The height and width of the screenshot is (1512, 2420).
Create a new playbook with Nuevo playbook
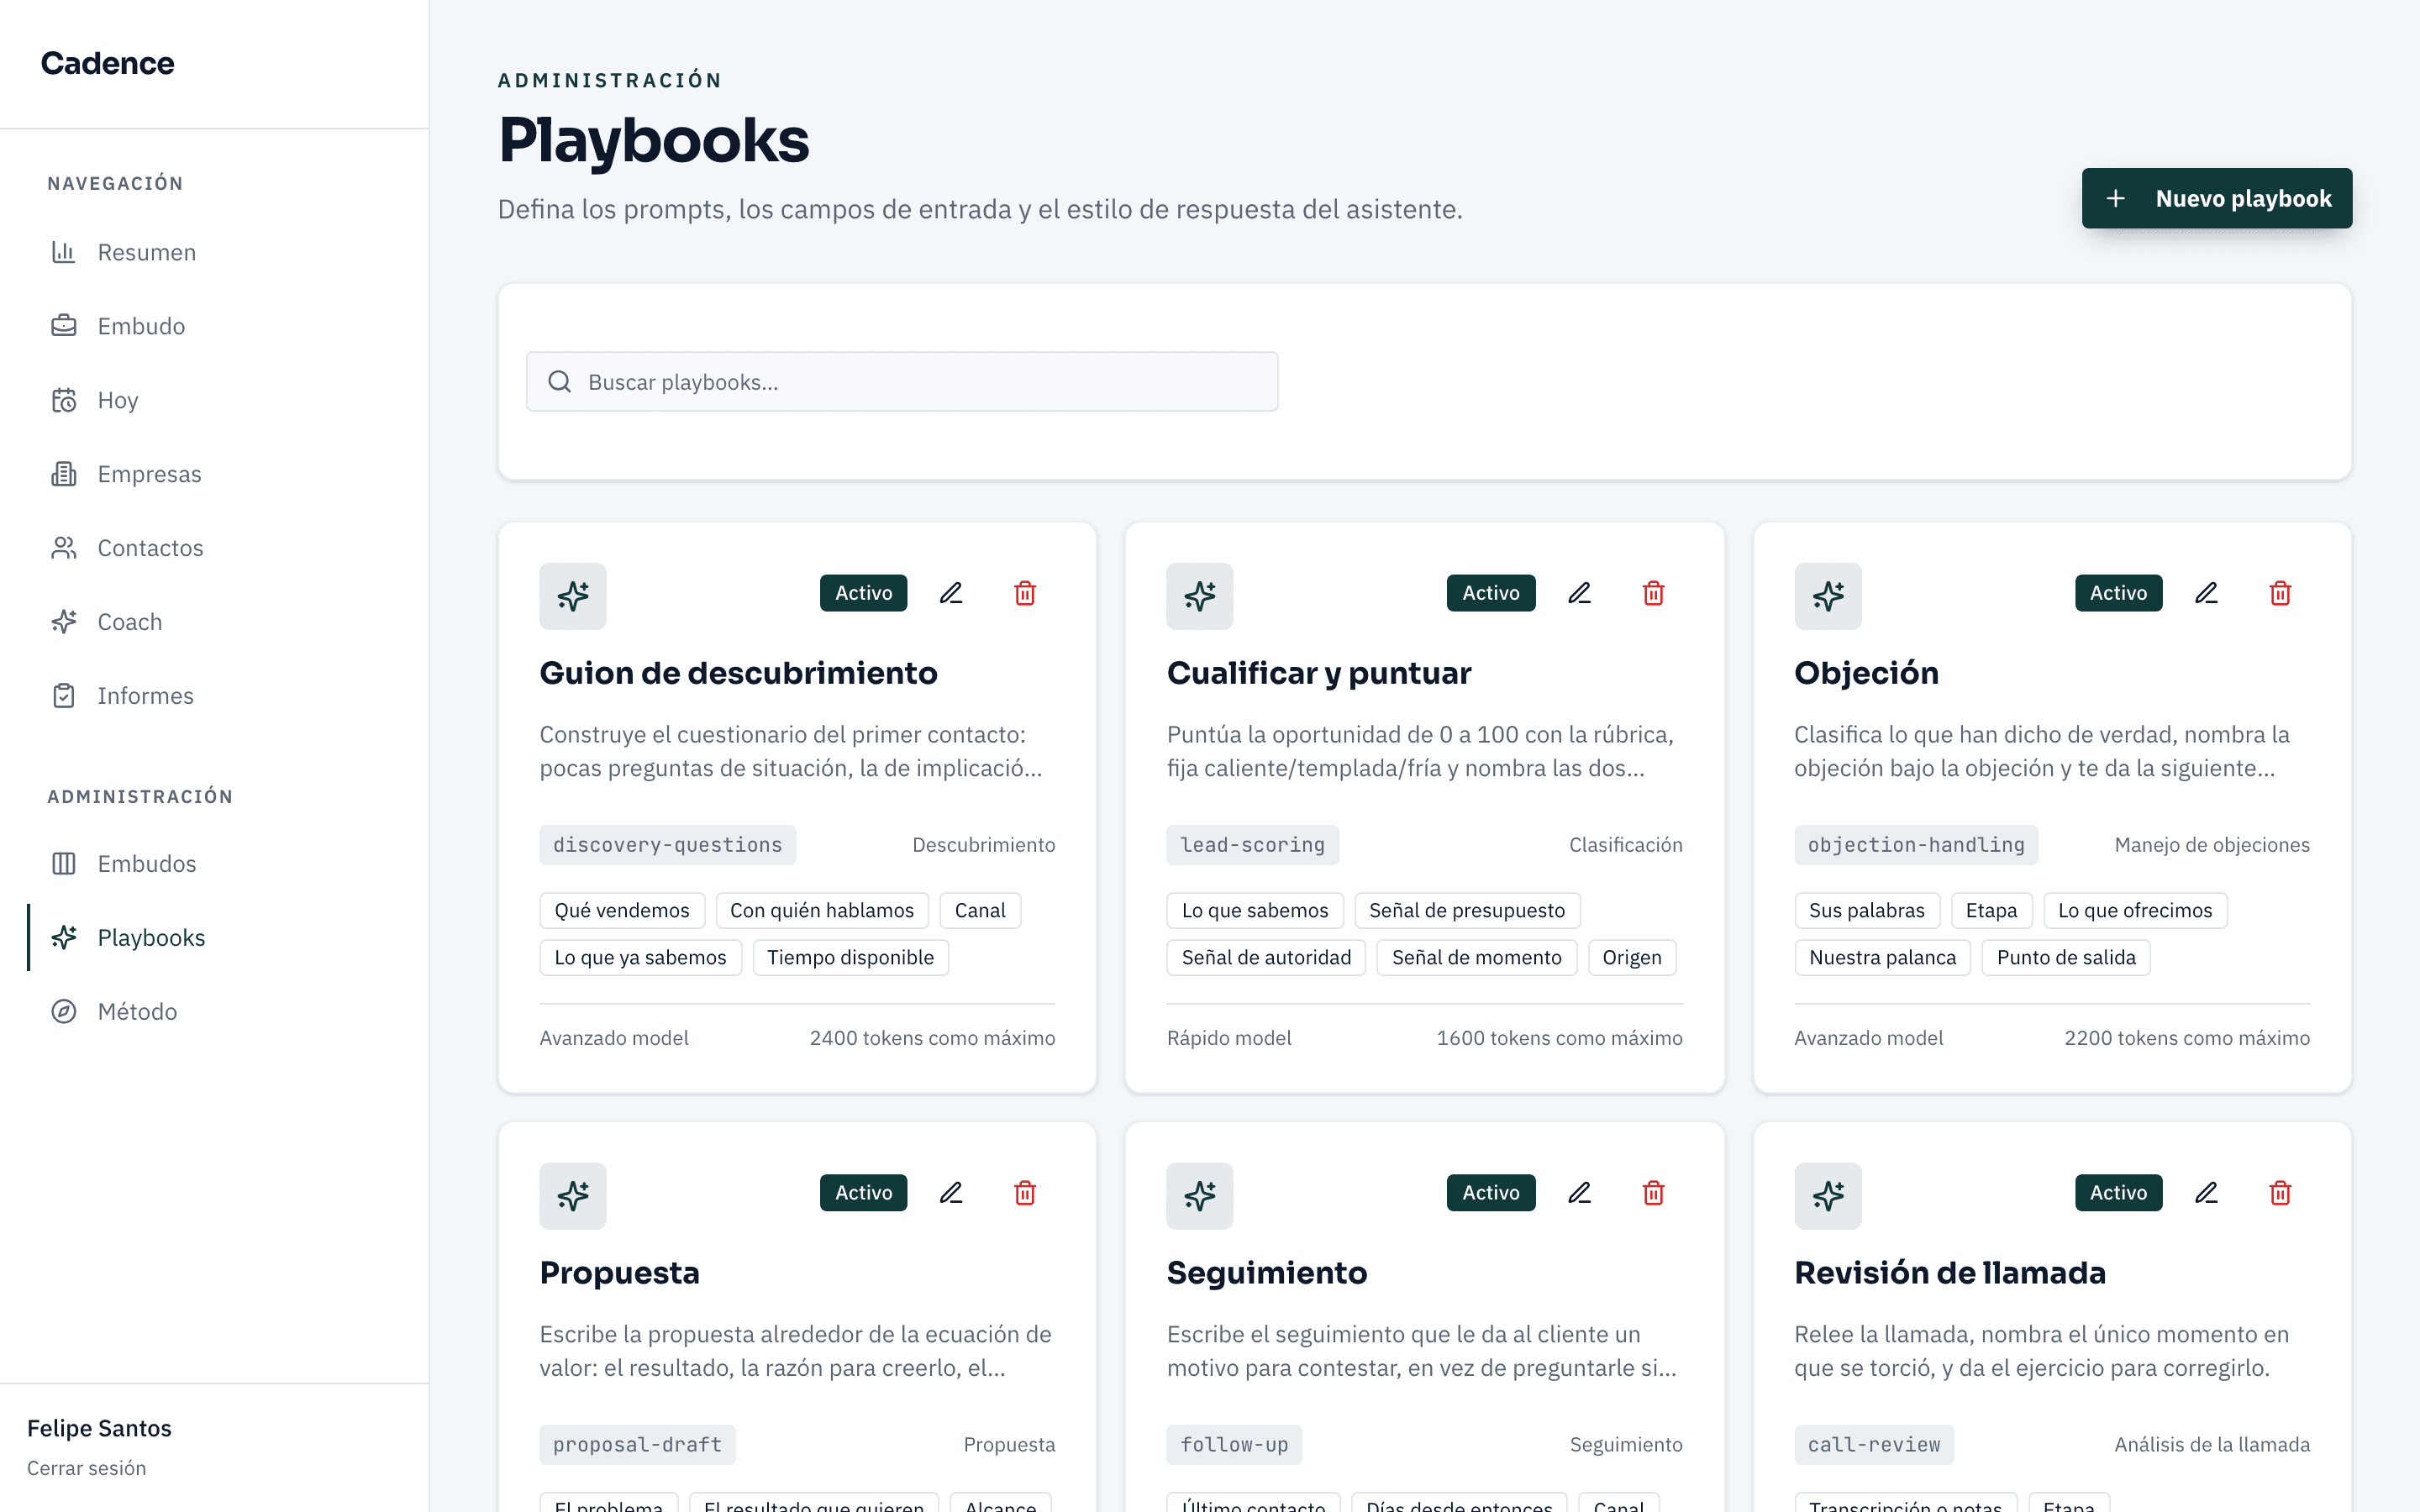[x=2217, y=198]
